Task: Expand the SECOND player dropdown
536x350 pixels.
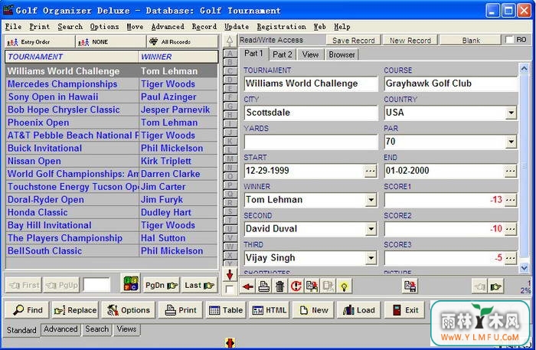Action: click(x=371, y=229)
